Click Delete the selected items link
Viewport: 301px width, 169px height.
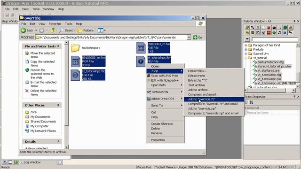coord(43,92)
